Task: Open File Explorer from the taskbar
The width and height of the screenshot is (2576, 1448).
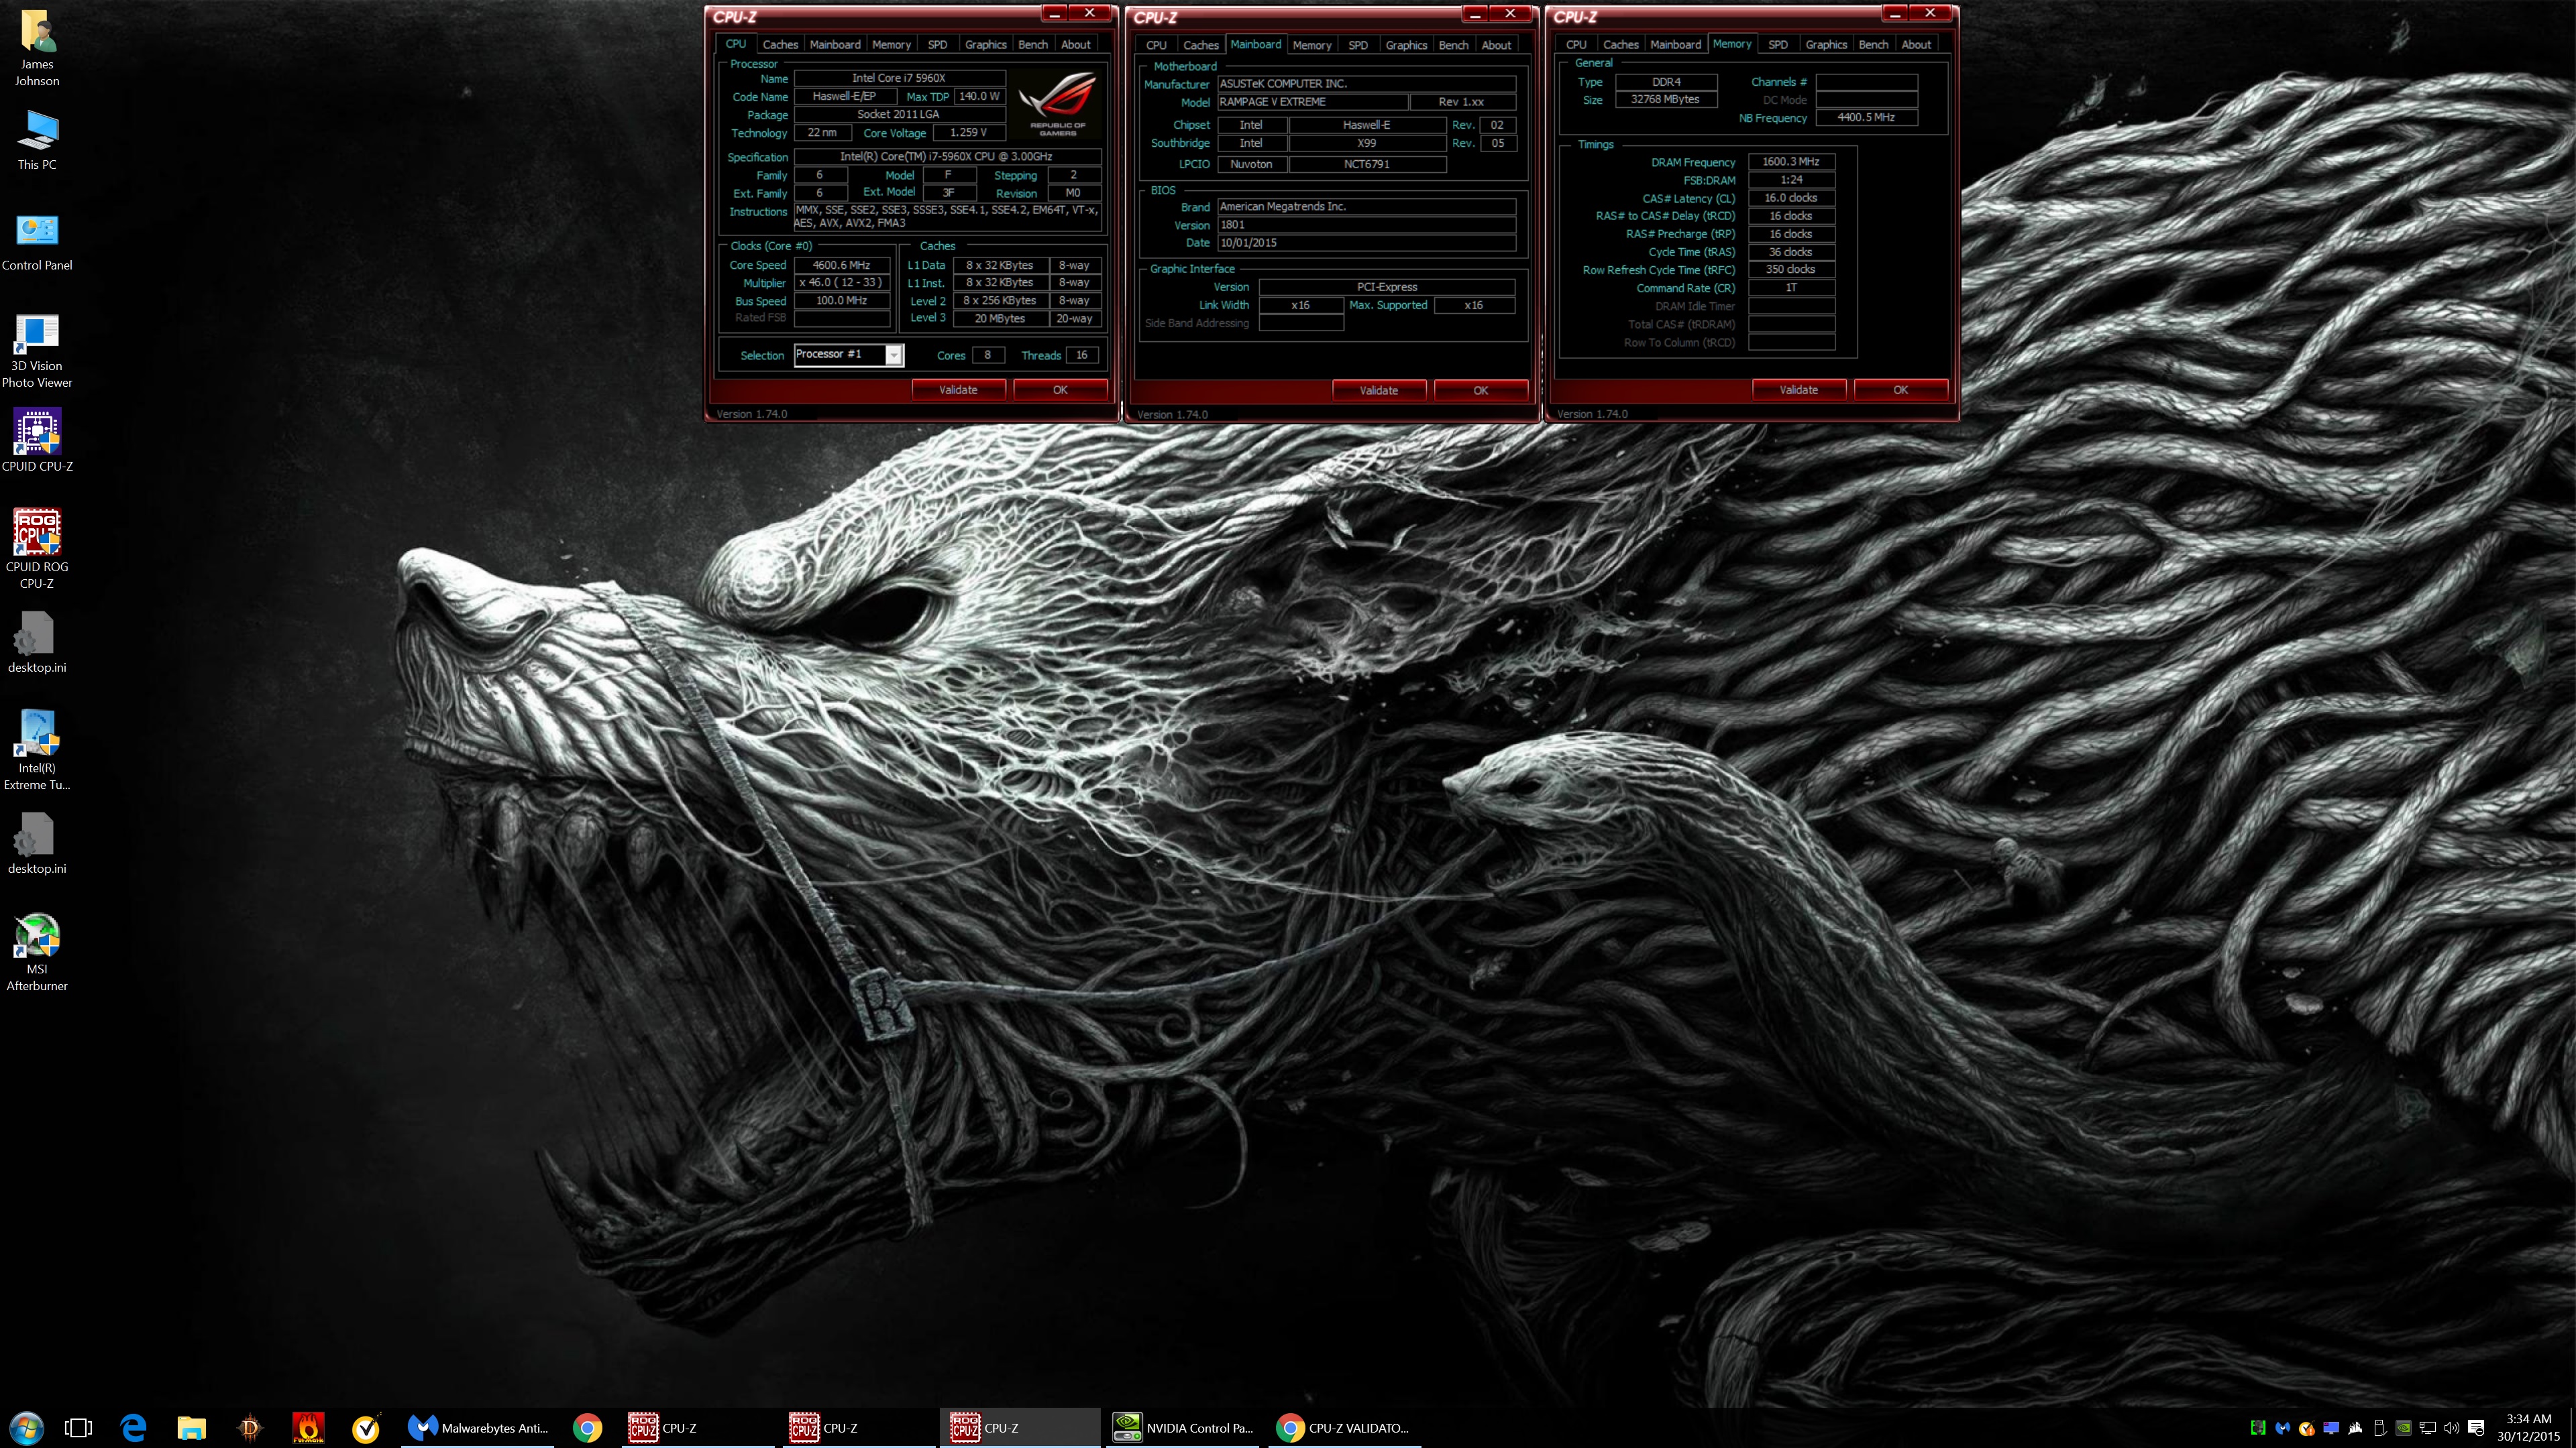Action: pos(191,1428)
